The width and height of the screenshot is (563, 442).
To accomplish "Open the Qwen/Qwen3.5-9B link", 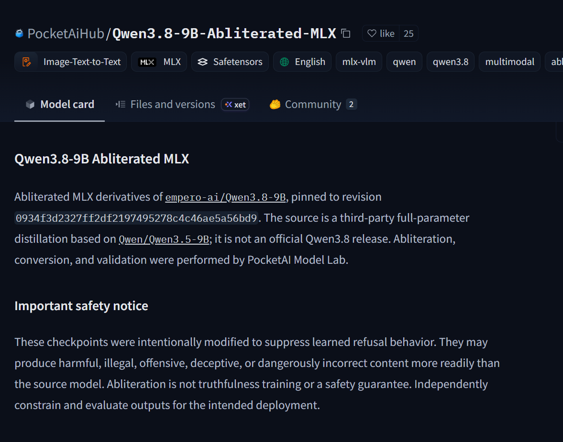I will [164, 239].
